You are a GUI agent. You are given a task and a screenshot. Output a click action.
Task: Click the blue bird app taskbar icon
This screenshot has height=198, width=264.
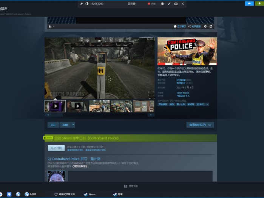(9, 194)
